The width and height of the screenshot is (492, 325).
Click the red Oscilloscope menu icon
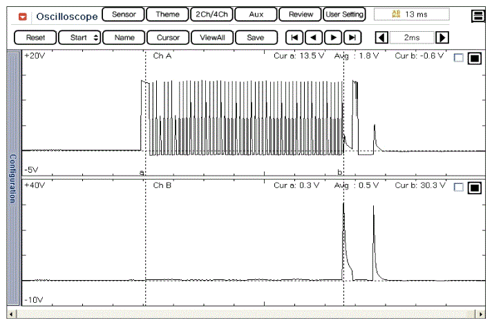pyautogui.click(x=23, y=15)
